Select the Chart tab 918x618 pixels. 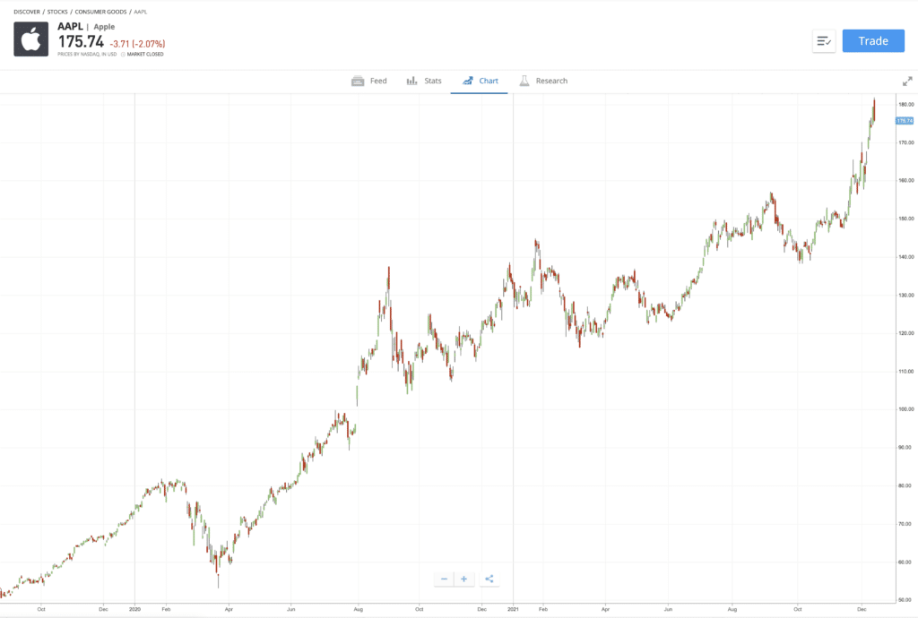point(480,81)
